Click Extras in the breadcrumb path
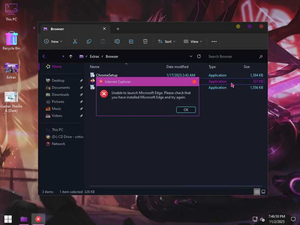The width and height of the screenshot is (300, 225). coord(95,57)
